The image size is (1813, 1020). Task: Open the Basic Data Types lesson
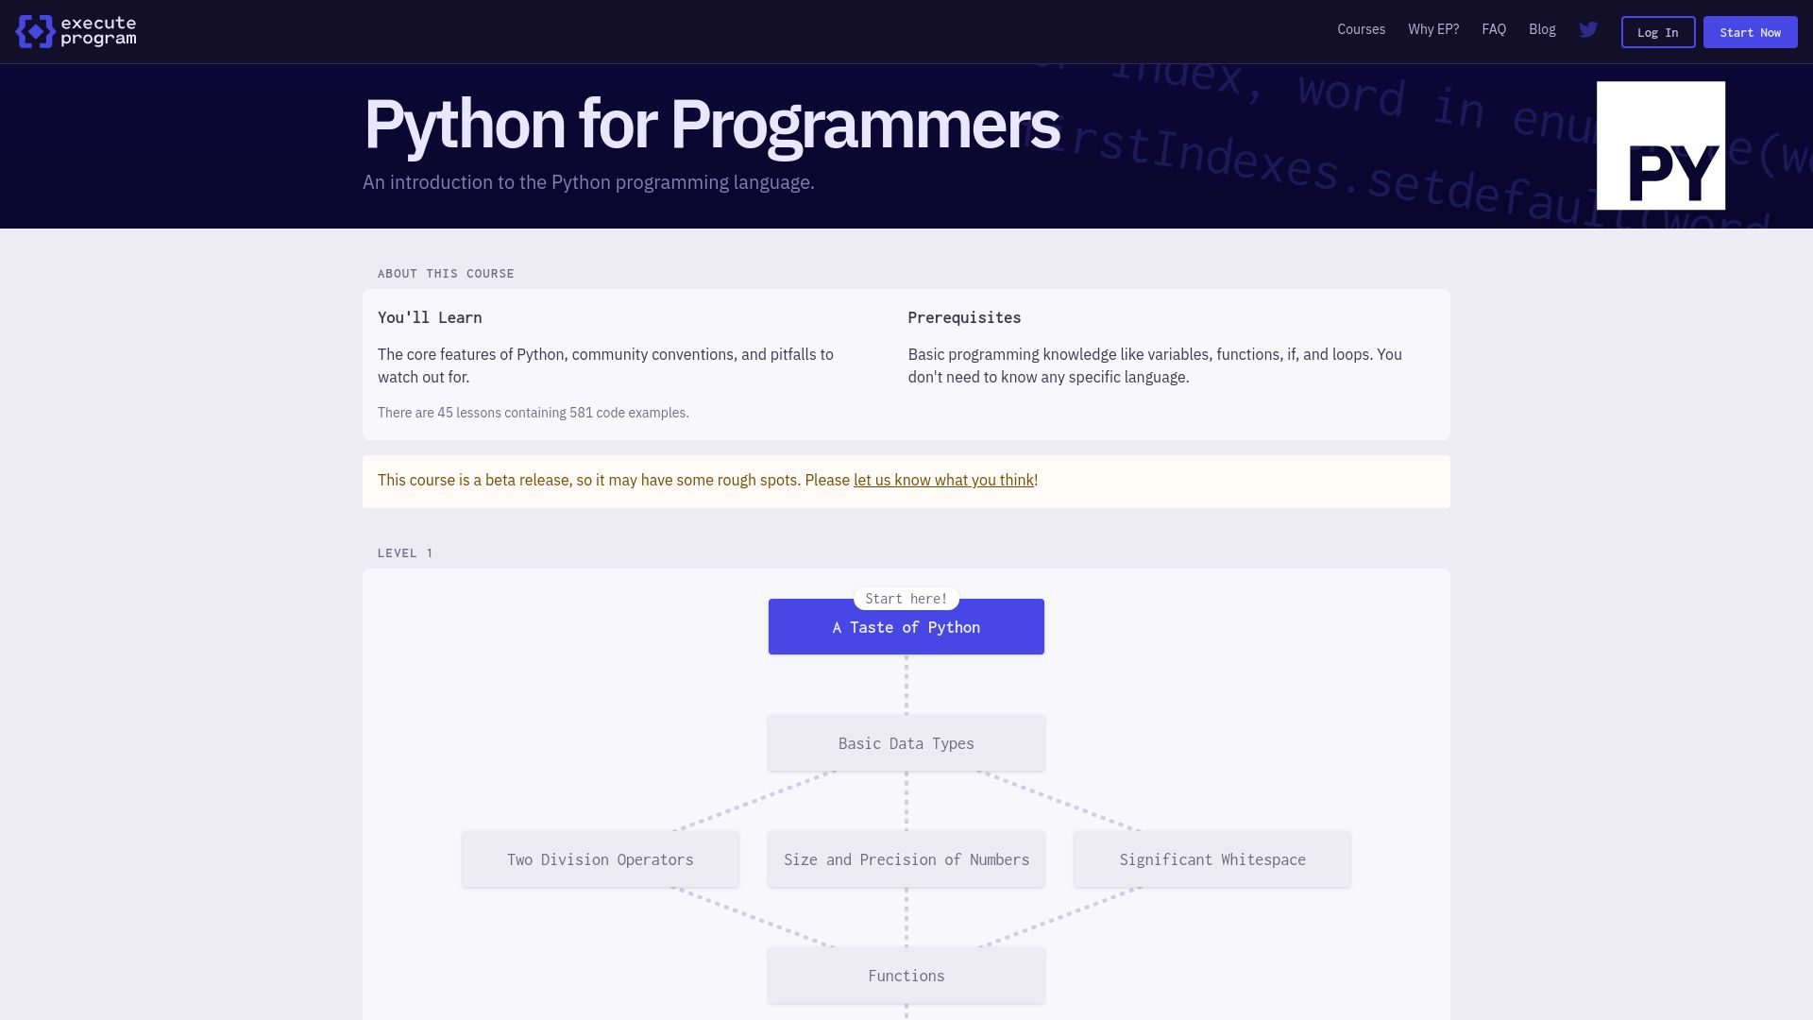coord(906,743)
